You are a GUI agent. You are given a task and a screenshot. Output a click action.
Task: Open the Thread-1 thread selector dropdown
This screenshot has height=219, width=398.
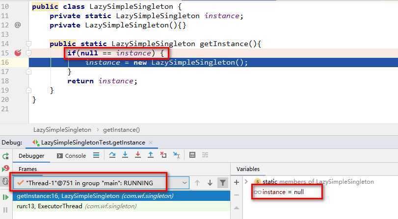tap(101, 183)
